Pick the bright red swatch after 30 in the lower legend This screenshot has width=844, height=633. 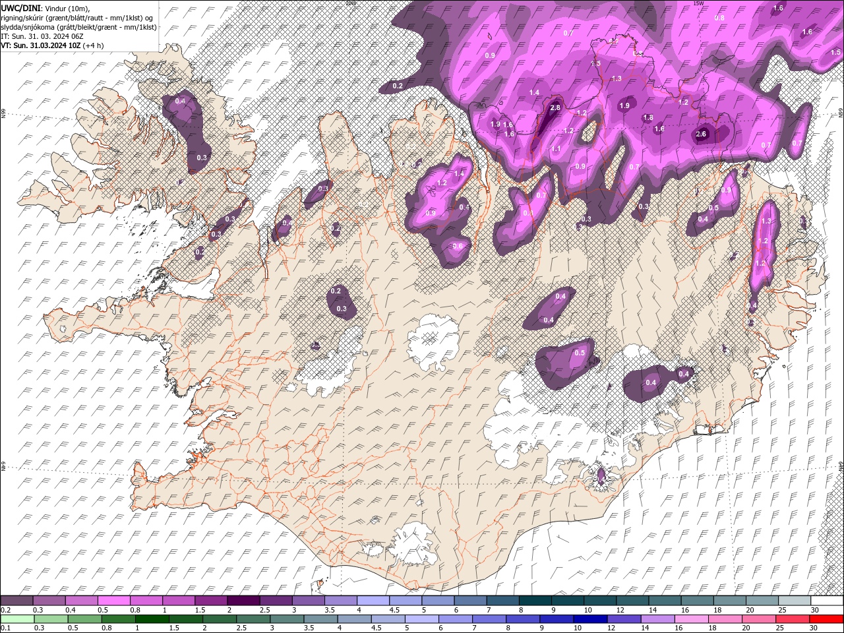[826, 619]
